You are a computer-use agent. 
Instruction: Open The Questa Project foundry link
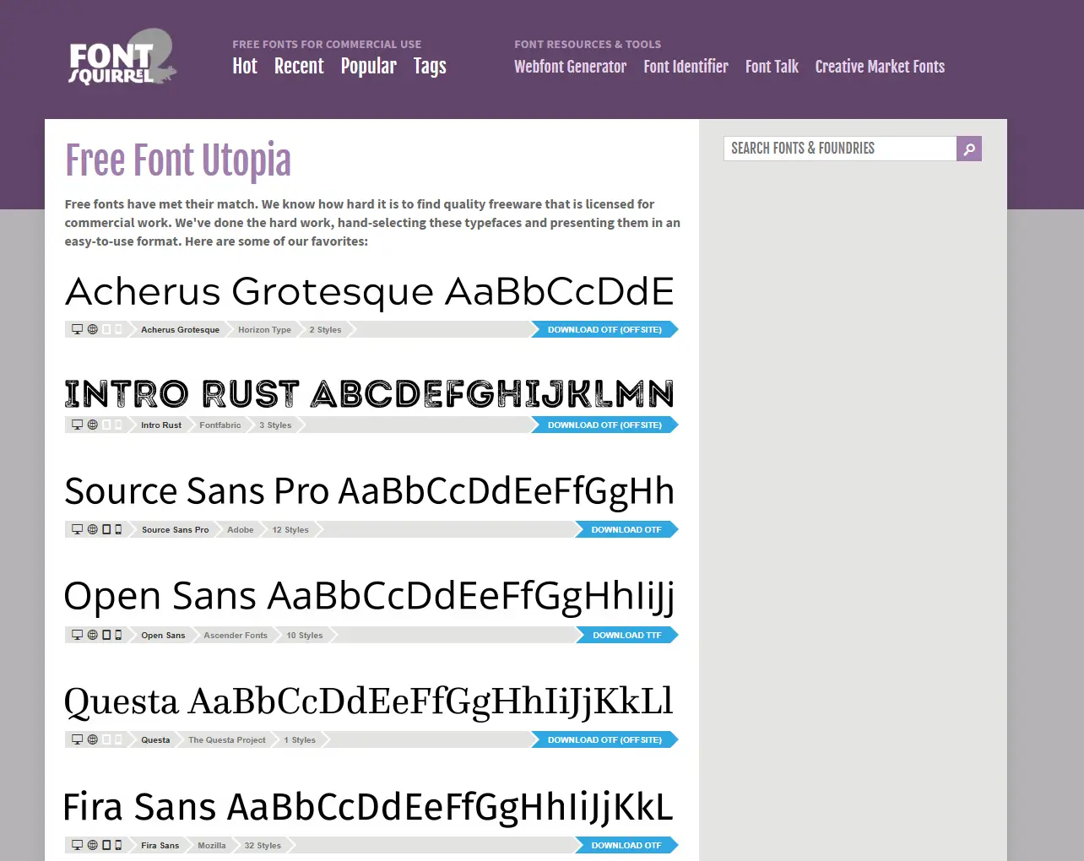tap(227, 739)
